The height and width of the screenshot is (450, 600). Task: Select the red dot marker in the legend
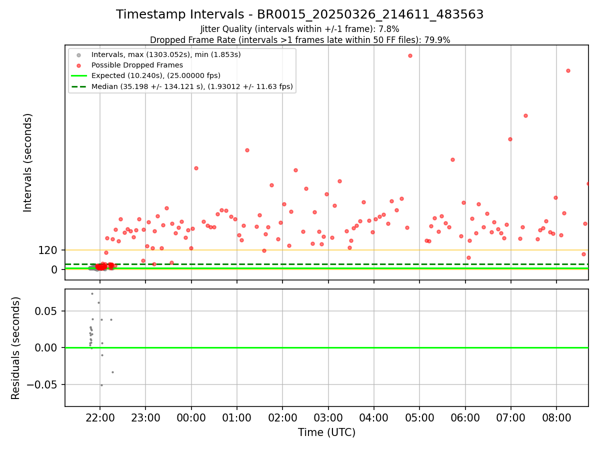78,65
